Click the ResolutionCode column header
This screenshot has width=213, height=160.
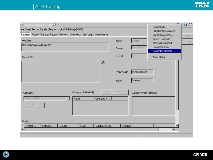pos(107,126)
